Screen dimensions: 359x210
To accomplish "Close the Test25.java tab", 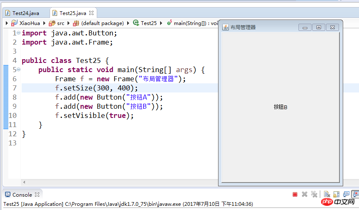I will pyautogui.click(x=91, y=13).
